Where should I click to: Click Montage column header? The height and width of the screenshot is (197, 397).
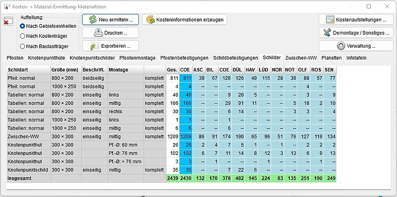click(x=126, y=70)
